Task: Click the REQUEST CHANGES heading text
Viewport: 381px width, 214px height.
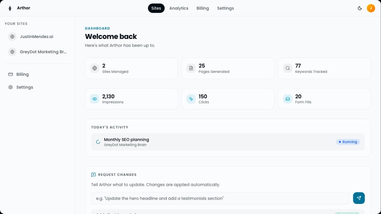Action: 117,175
